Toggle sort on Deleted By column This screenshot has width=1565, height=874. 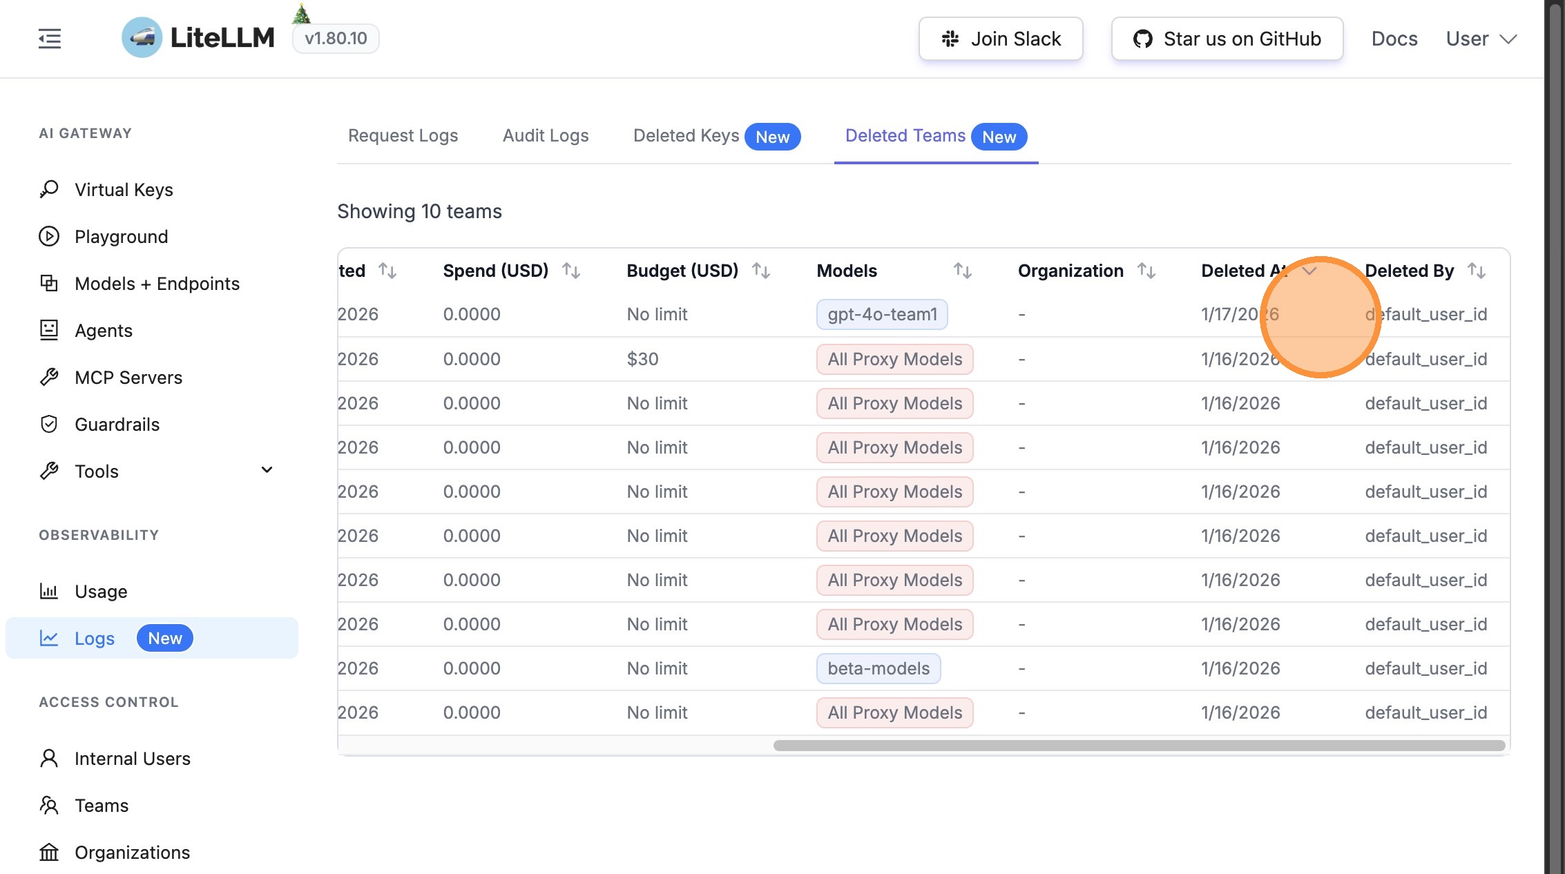coord(1477,271)
